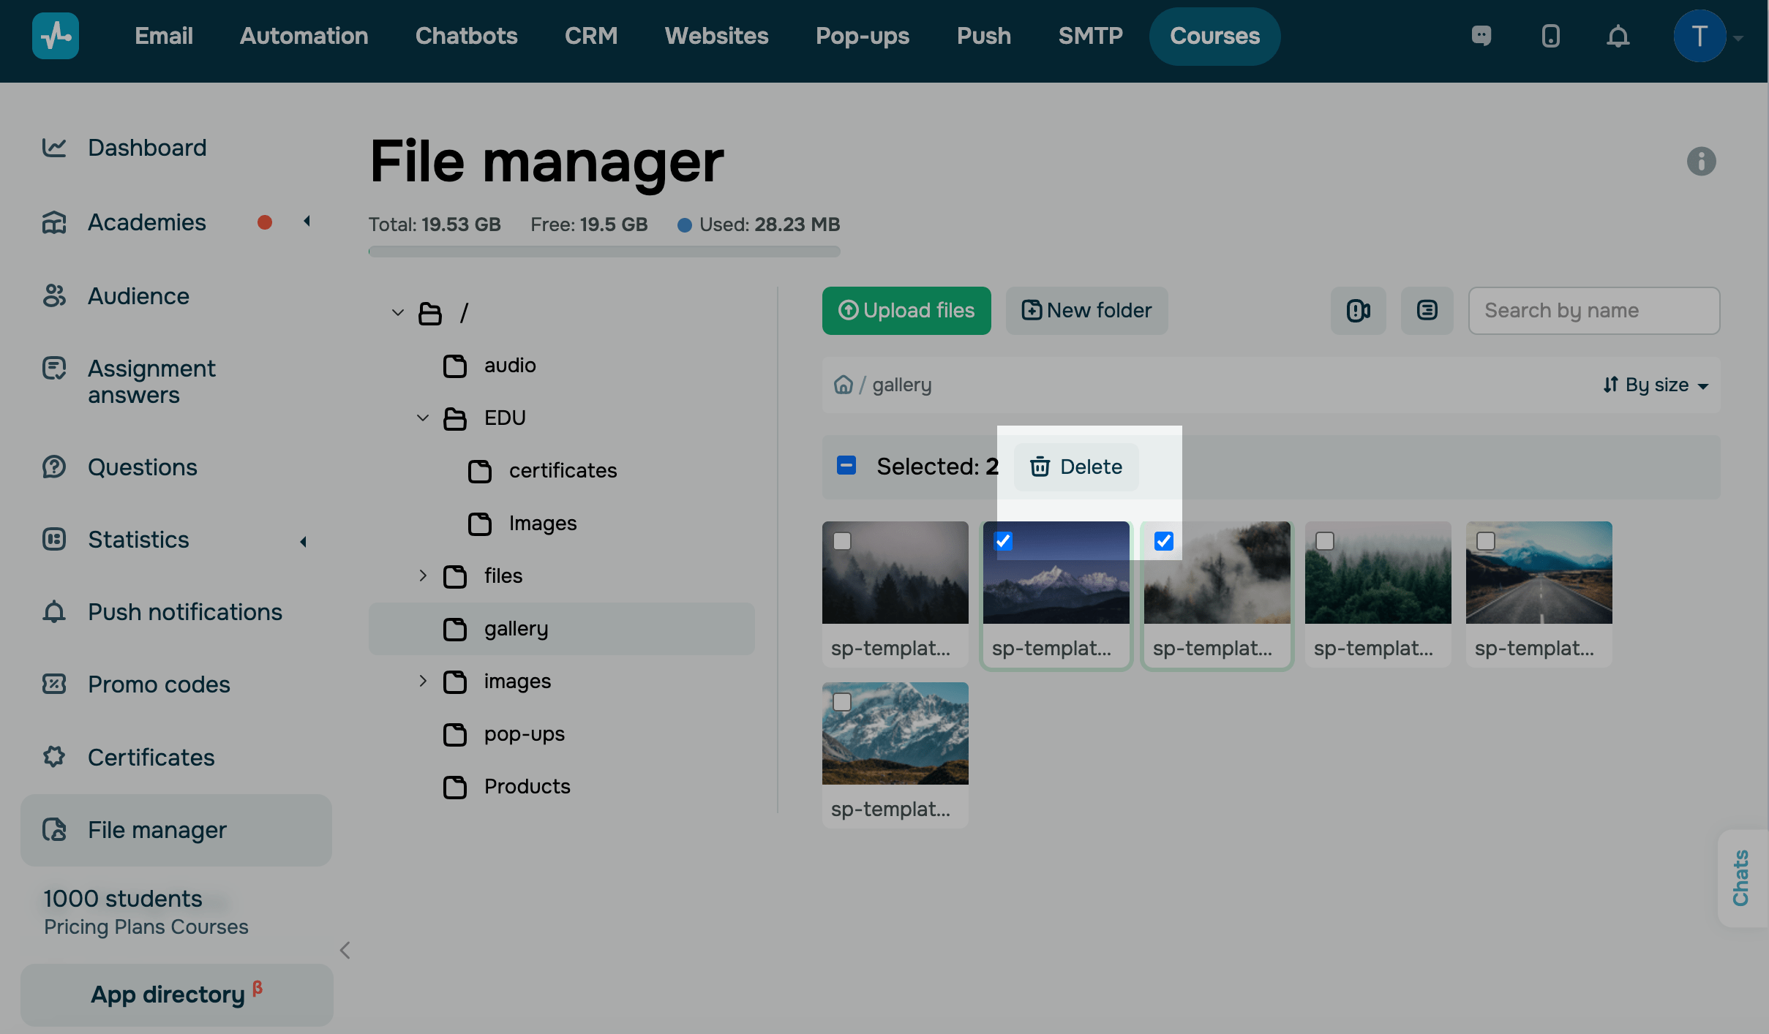Focus the Search by name field
The image size is (1769, 1034).
click(x=1593, y=311)
